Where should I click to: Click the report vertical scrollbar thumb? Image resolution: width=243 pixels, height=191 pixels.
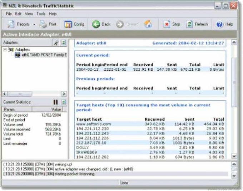234,82
